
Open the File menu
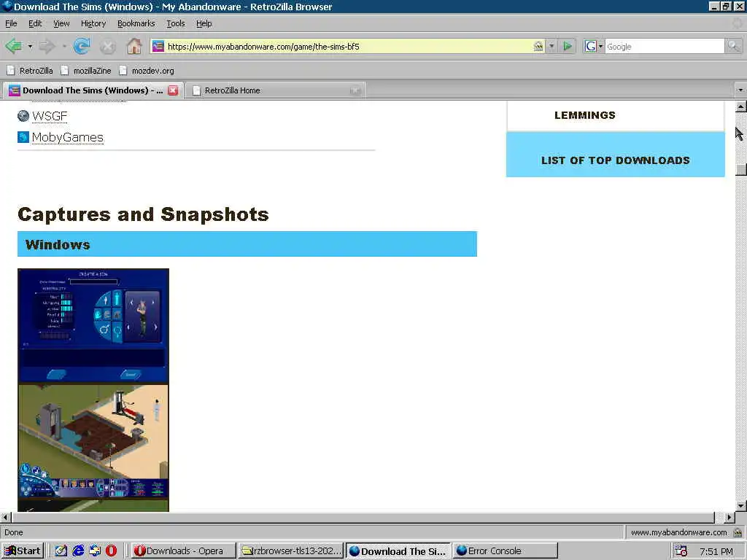pyautogui.click(x=11, y=23)
